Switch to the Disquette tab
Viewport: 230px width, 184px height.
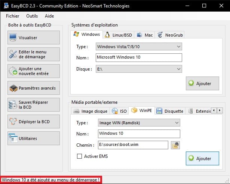click(170, 111)
